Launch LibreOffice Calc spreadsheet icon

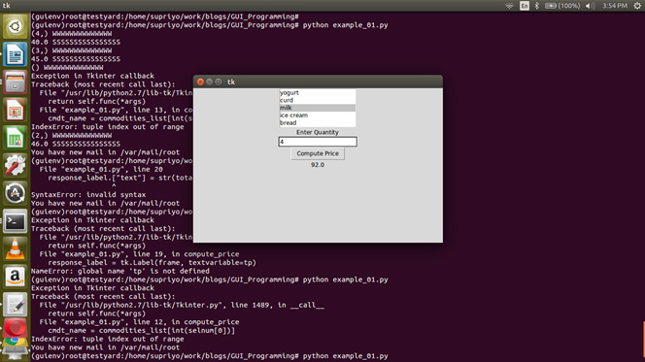15,138
